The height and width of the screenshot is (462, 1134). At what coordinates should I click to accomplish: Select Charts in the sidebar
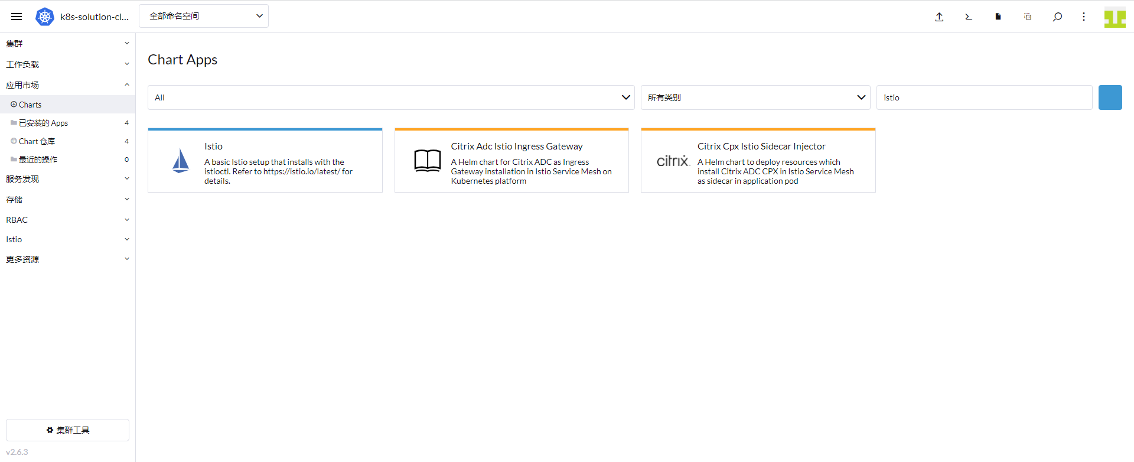point(67,105)
